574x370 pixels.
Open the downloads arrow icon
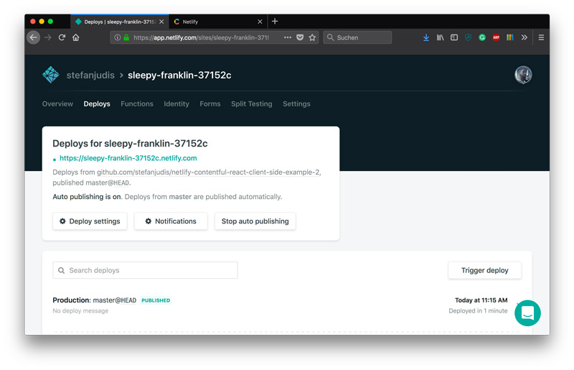[426, 37]
